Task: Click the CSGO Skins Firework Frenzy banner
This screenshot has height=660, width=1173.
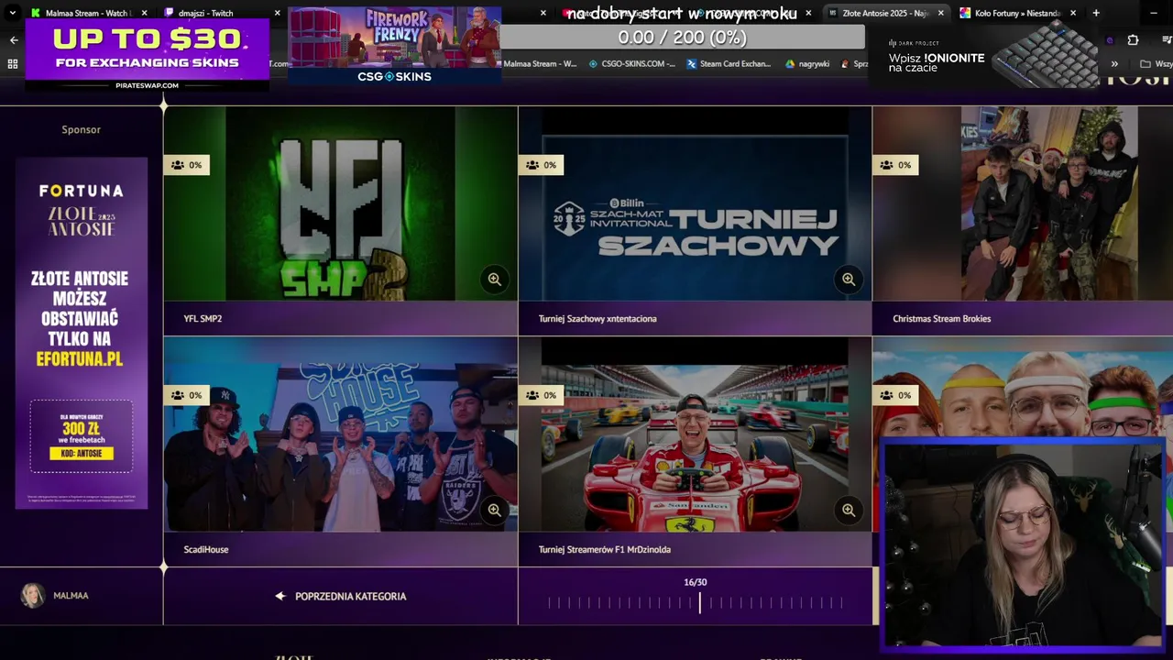Action: (394, 46)
